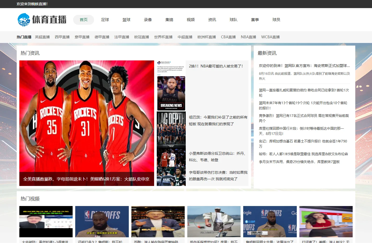Screen dimensions: 372x243
Task: Open the 篮球 menu item
Action: (126, 20)
